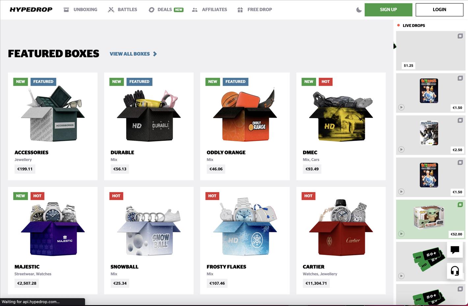Click the Affiliates link in the navbar
The height and width of the screenshot is (306, 468).
[209, 10]
